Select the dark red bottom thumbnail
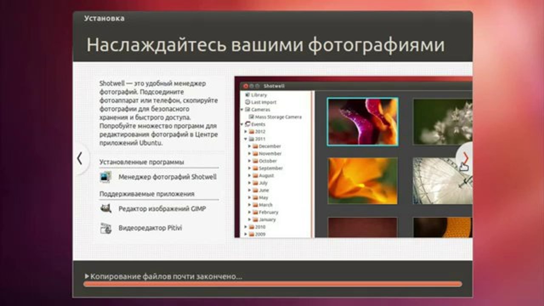 coord(363,227)
